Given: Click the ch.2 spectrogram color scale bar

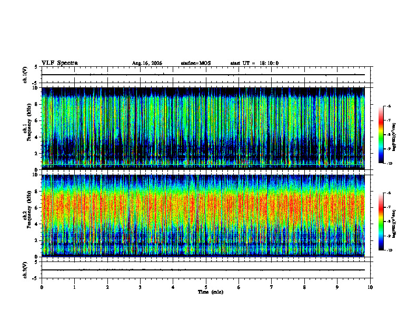Looking at the screenshot, I should [381, 222].
